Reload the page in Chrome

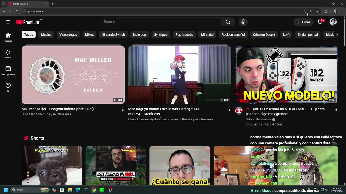[x=17, y=11]
